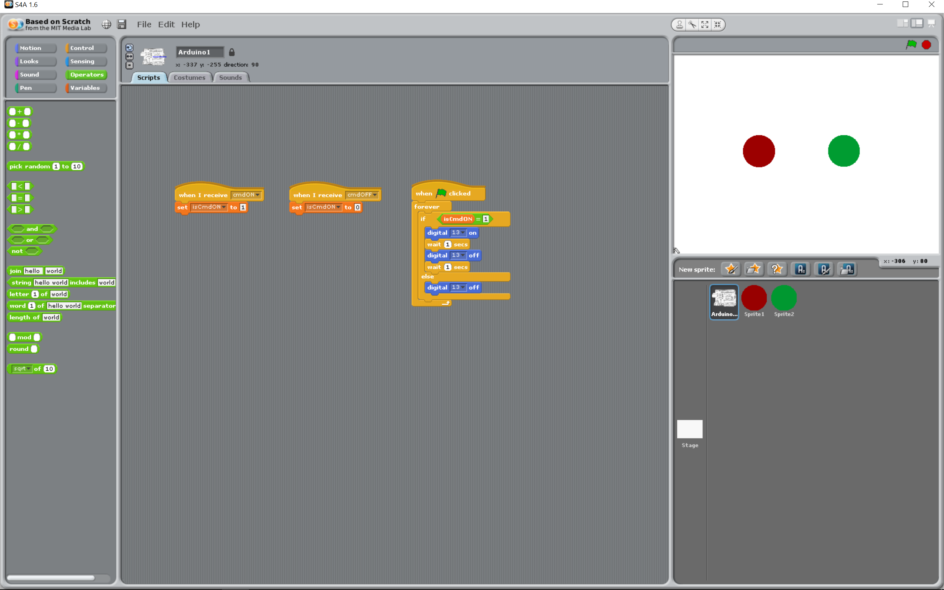Set rotation style to can rotate
The height and width of the screenshot is (590, 944).
coord(129,48)
